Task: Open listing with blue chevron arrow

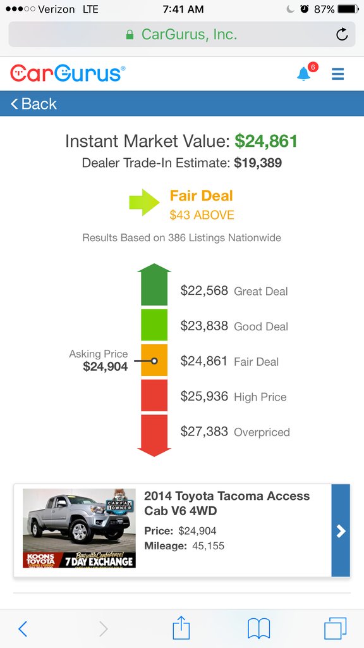Action: [341, 531]
